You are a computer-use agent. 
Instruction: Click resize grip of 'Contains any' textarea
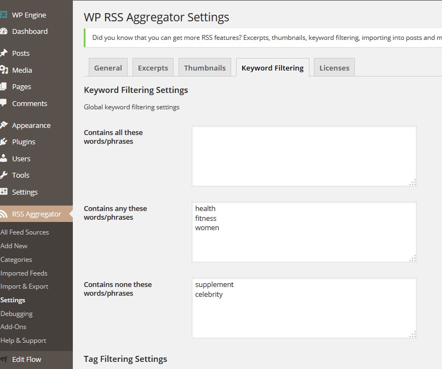tap(412, 258)
